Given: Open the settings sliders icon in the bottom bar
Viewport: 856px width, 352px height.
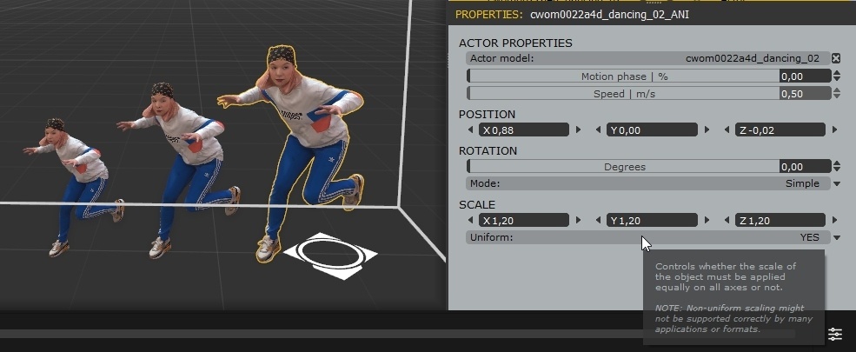Looking at the screenshot, I should 835,334.
